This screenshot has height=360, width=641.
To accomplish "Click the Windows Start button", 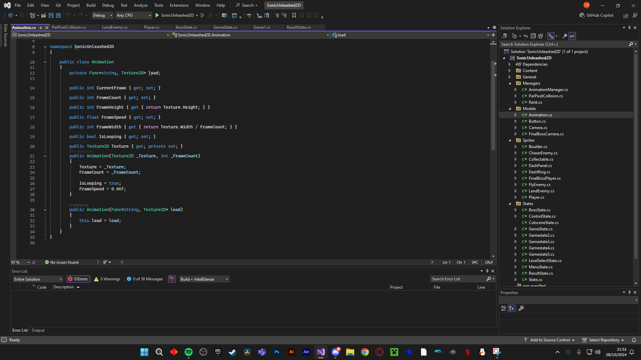I will (145, 352).
